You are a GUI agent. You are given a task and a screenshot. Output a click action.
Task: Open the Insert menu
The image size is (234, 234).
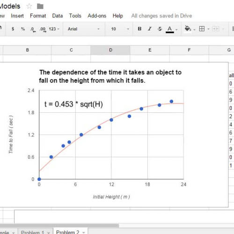point(17,16)
